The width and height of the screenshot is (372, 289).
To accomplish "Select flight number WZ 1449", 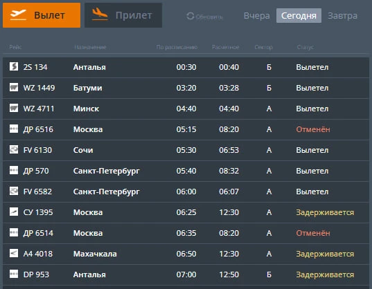I will point(39,88).
